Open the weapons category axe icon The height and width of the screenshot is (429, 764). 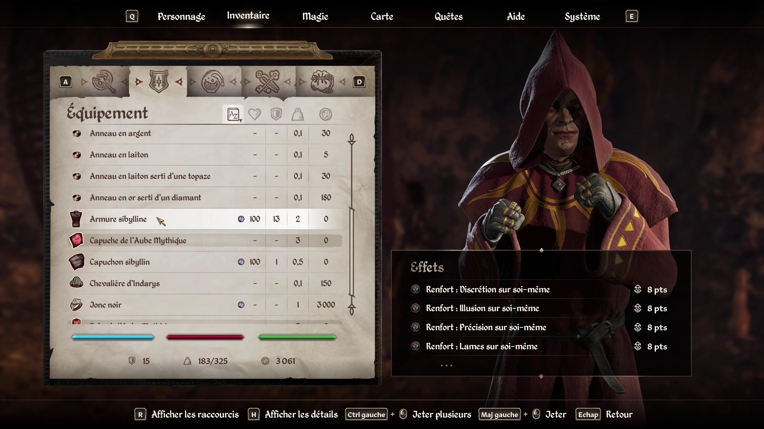pos(104,81)
